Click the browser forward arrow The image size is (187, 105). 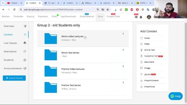[x=9, y=10]
